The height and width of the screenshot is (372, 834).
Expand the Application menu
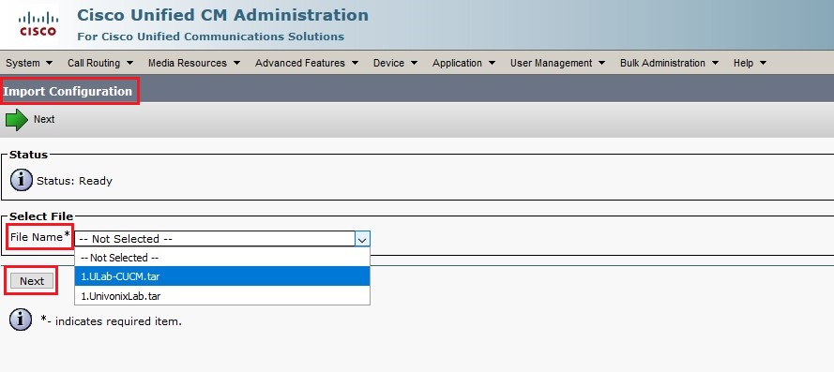pos(463,63)
